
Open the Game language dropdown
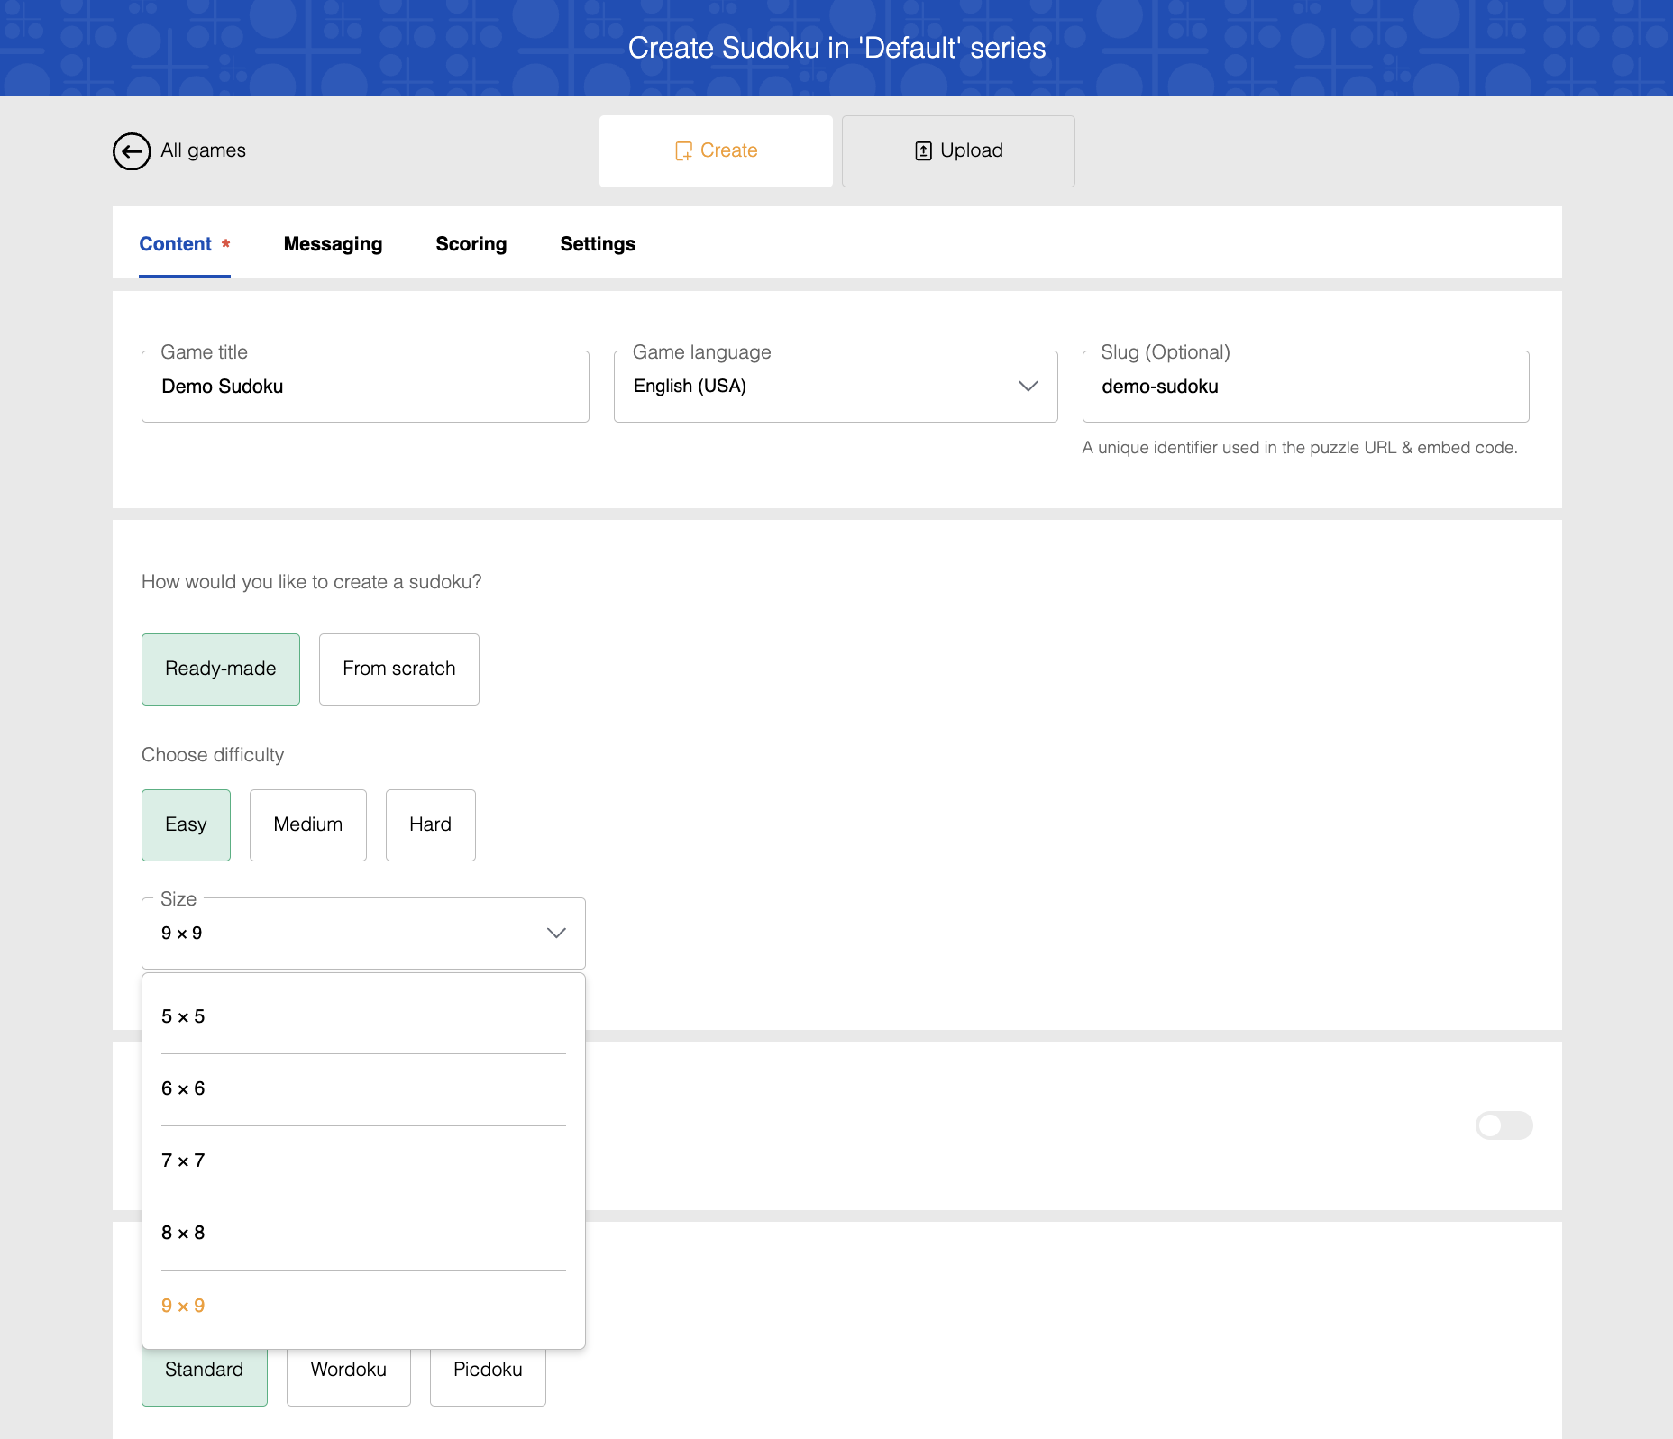[x=836, y=387]
